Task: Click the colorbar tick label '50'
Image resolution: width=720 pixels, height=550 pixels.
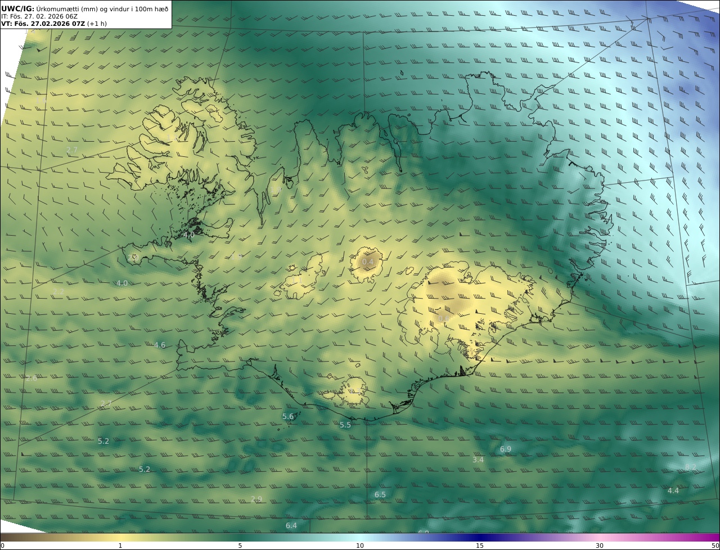Action: 715,546
